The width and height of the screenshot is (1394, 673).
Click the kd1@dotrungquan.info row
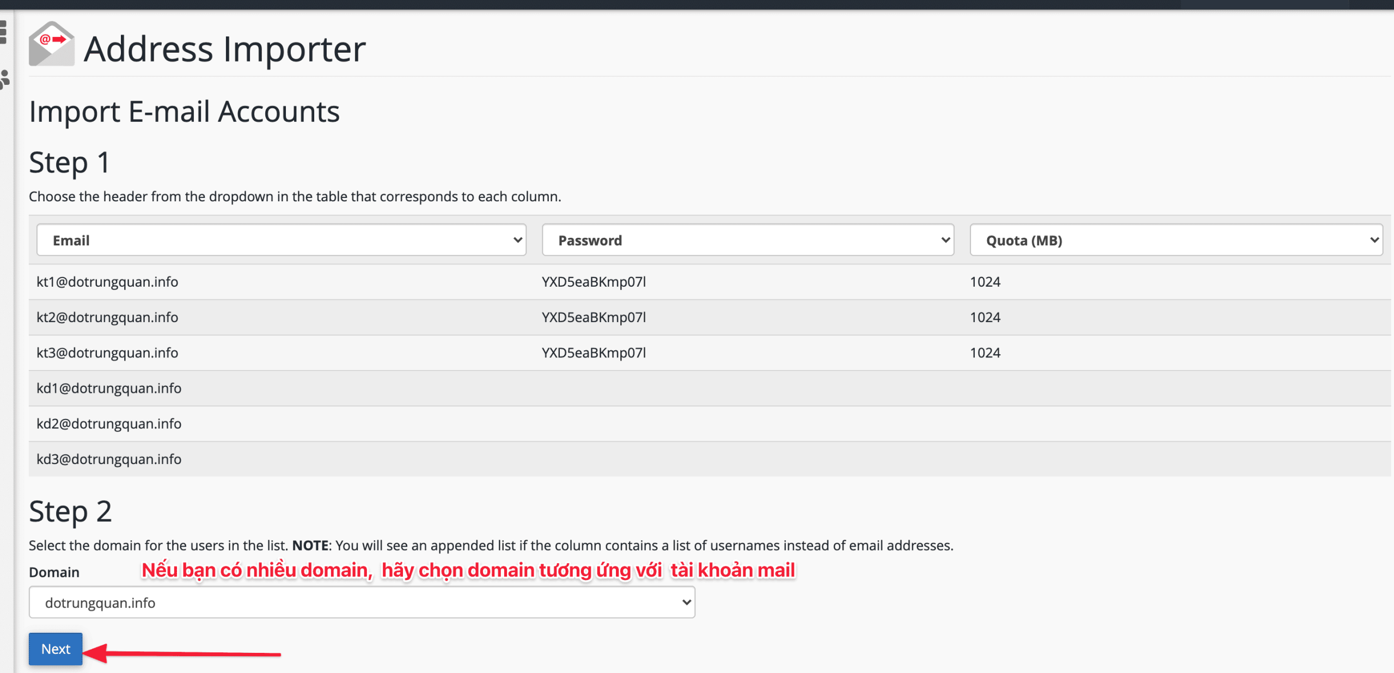327,388
